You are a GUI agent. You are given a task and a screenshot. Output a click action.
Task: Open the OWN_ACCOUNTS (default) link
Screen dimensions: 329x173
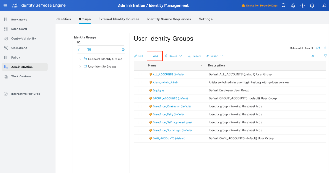(x=169, y=138)
